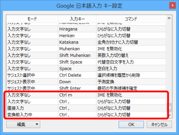Click the 最初の予測候補を確定 command cell

(131, 88)
